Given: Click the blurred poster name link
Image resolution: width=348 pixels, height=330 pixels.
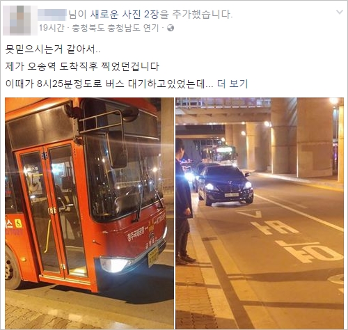Looking at the screenshot, I should tap(52, 15).
